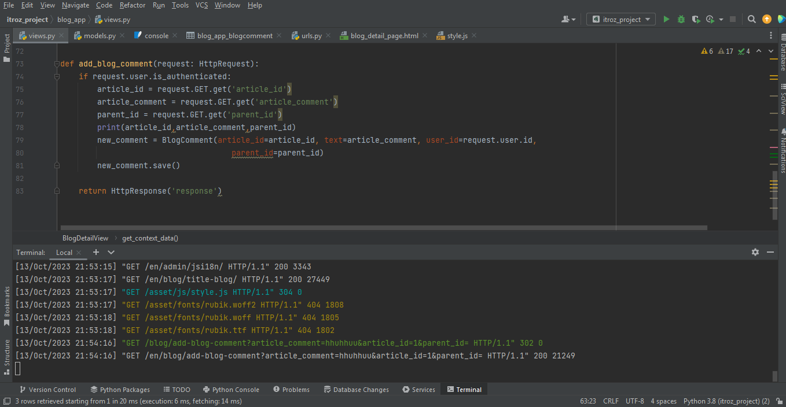Collapse the add_blog_comment function fold marker
Screen dimensions: 786x407
(x=56, y=64)
